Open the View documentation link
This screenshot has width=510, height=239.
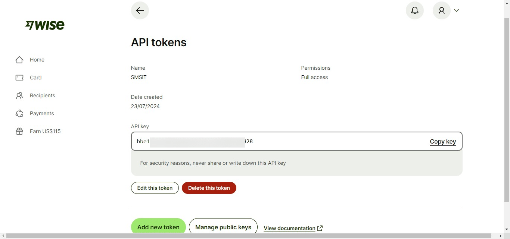pos(289,228)
